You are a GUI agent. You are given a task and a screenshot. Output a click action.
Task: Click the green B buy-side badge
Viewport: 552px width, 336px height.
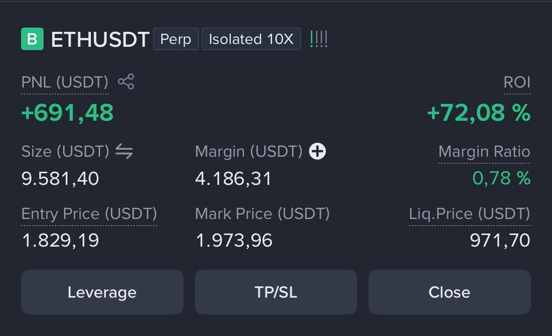(32, 39)
